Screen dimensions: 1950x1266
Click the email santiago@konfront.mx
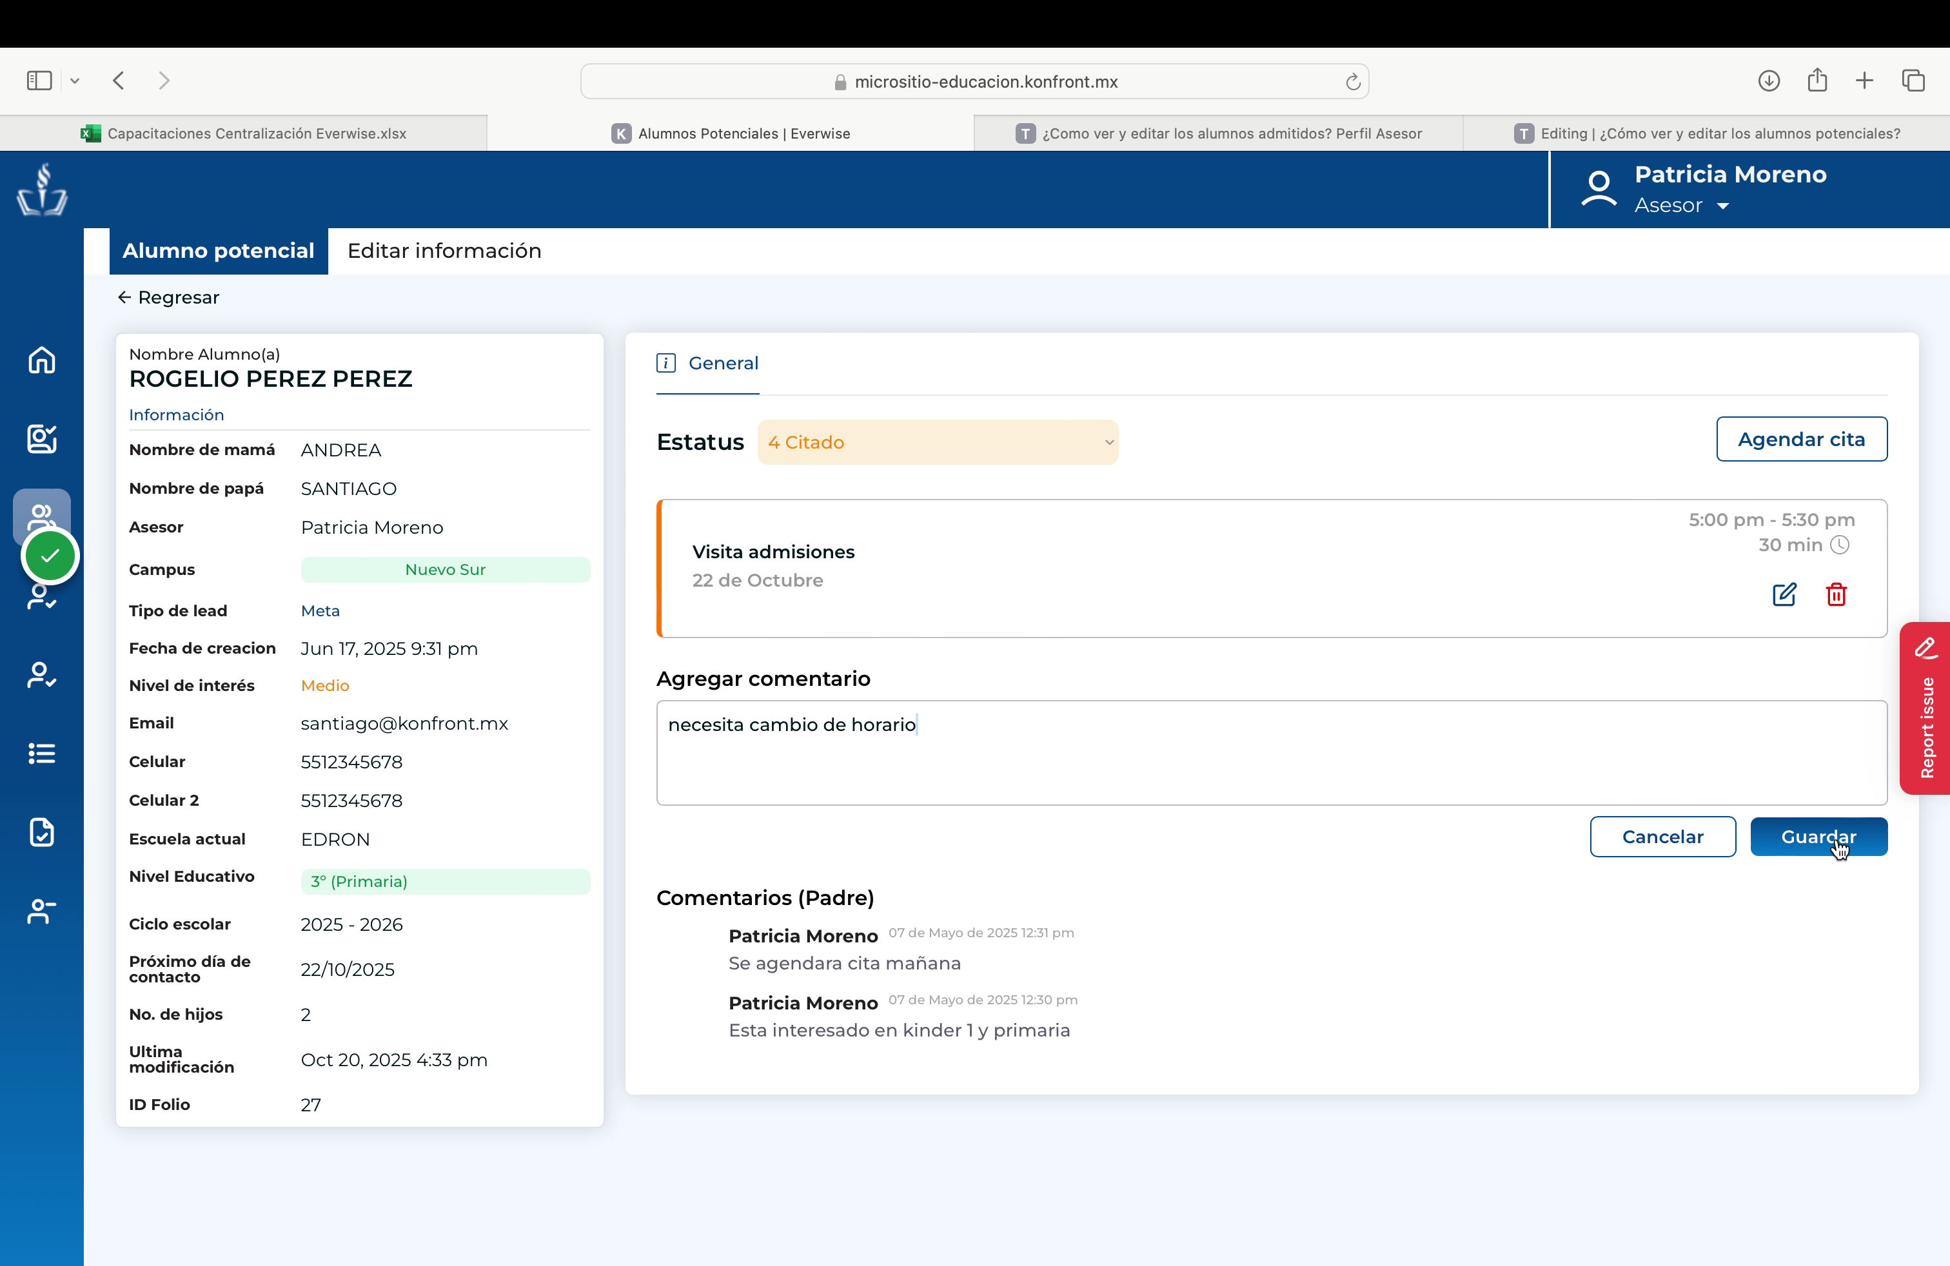click(x=404, y=723)
